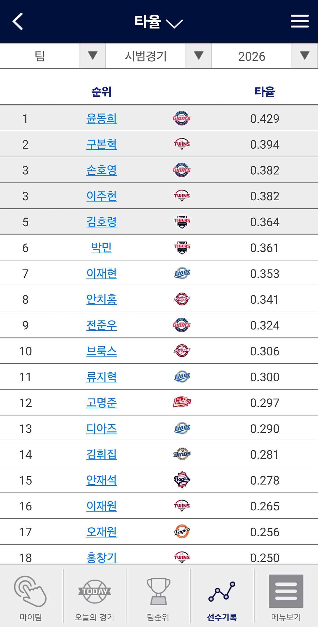Tap the Bears logo beside 안재석
The image size is (318, 627).
pyautogui.click(x=182, y=480)
